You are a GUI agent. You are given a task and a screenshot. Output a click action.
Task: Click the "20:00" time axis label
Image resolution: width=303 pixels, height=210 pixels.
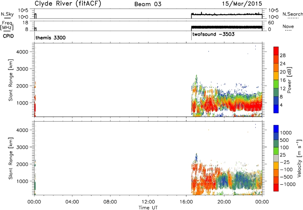coord(224,202)
